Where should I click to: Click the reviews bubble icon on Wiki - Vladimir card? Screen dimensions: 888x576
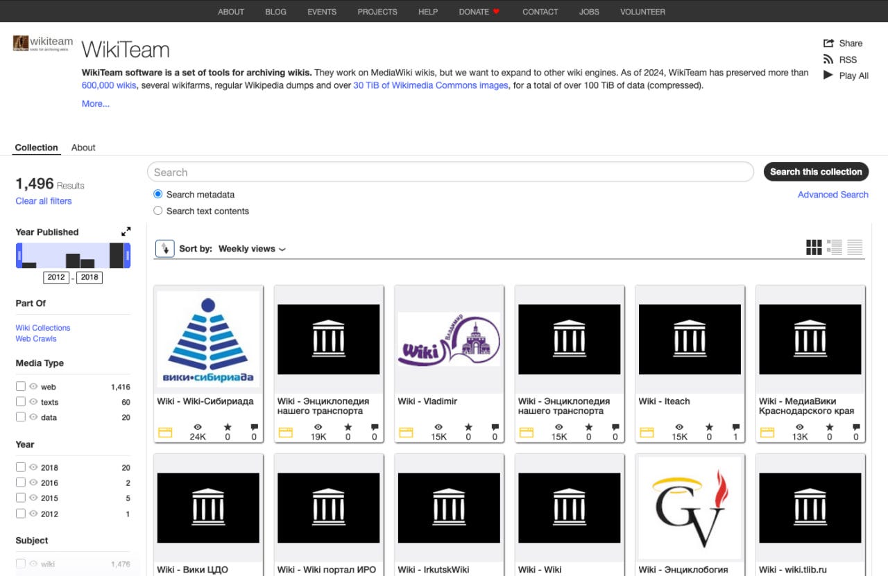tap(495, 428)
